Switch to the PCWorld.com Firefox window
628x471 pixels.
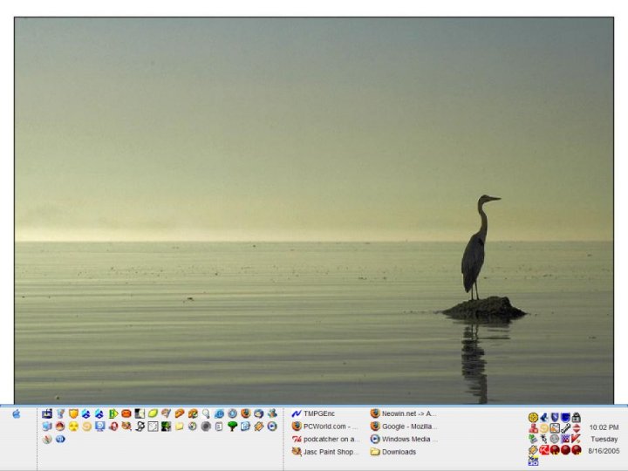tap(324, 427)
